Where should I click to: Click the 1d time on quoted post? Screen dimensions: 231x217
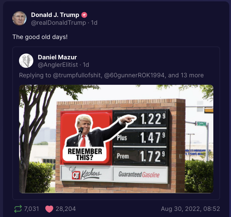click(x=86, y=65)
